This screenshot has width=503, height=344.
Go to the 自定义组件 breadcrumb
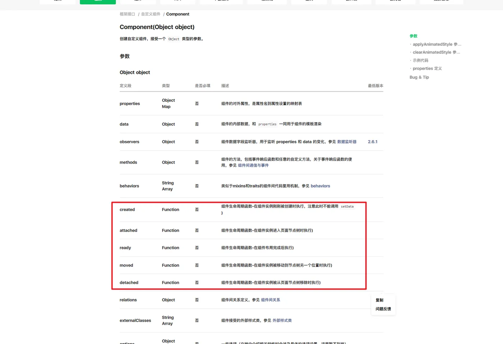pos(151,14)
